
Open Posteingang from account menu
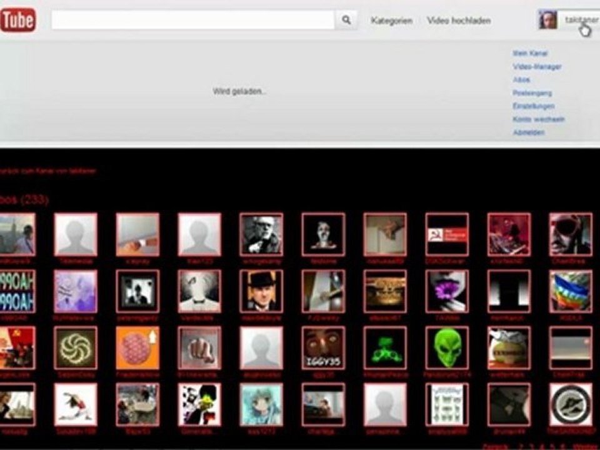coord(532,93)
